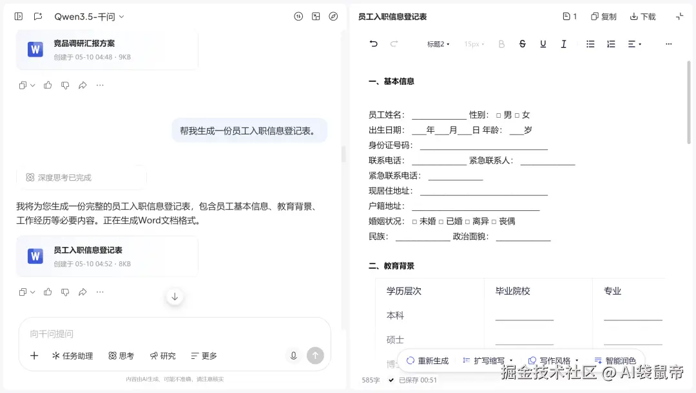This screenshot has width=696, height=393.
Task: Redo the edit in the document toolbar
Action: click(394, 44)
